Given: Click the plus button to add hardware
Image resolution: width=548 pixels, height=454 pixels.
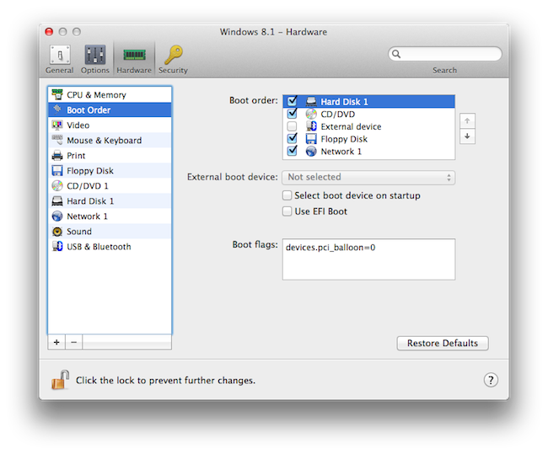Looking at the screenshot, I should pyautogui.click(x=56, y=342).
